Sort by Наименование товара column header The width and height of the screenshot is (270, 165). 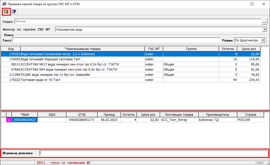[x=82, y=49]
